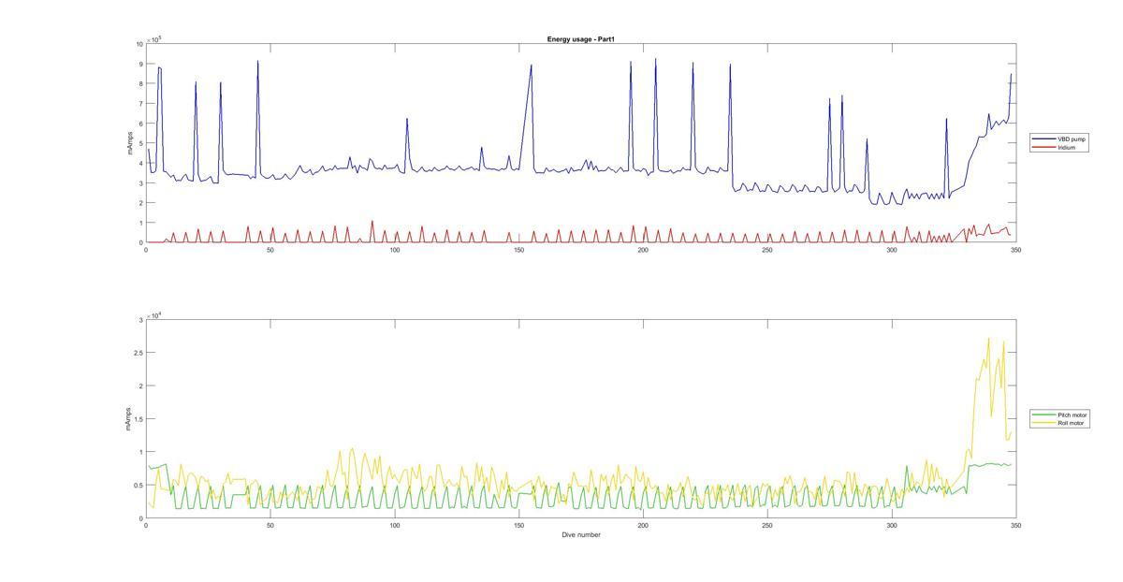The width and height of the screenshot is (1123, 582).
Task: Click y-axis tick 1.5 on the motor plot
Action: click(x=139, y=419)
